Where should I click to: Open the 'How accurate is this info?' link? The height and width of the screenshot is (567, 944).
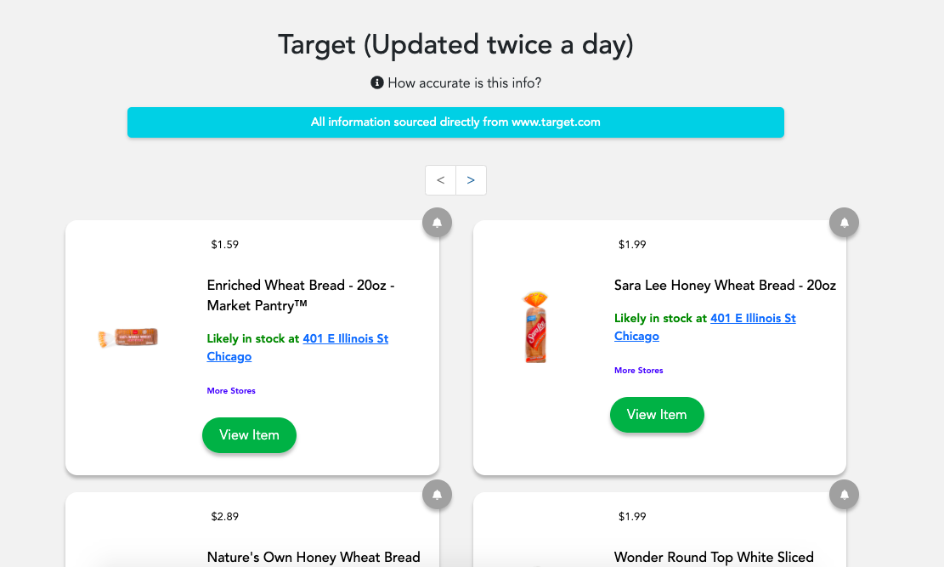[464, 82]
